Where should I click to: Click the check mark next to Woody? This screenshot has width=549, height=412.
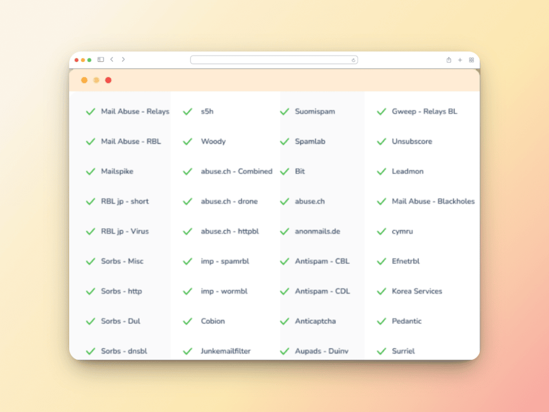coord(188,141)
